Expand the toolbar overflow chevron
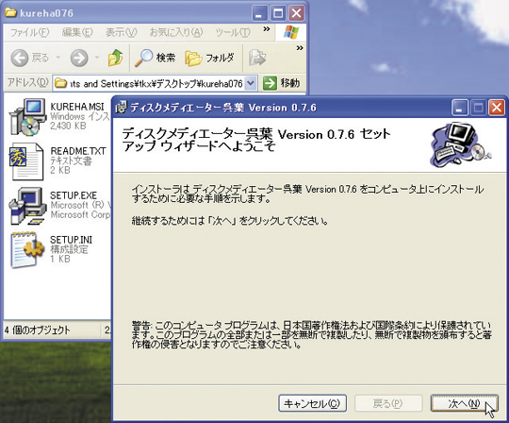509x423 pixels. tap(300, 48)
